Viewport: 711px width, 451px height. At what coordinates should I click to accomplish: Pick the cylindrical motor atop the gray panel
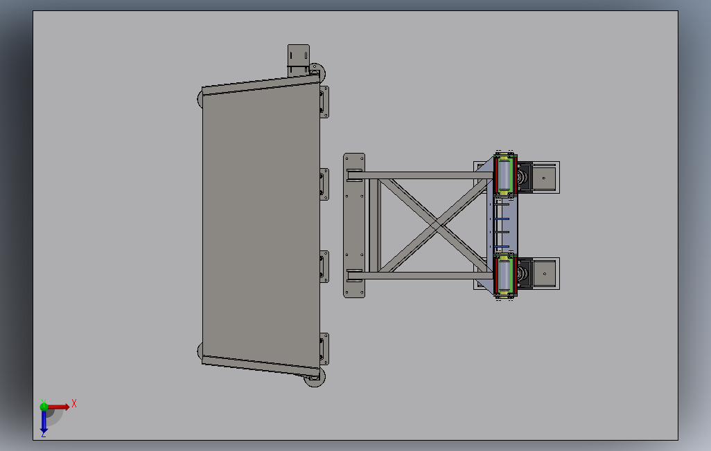coord(299,60)
